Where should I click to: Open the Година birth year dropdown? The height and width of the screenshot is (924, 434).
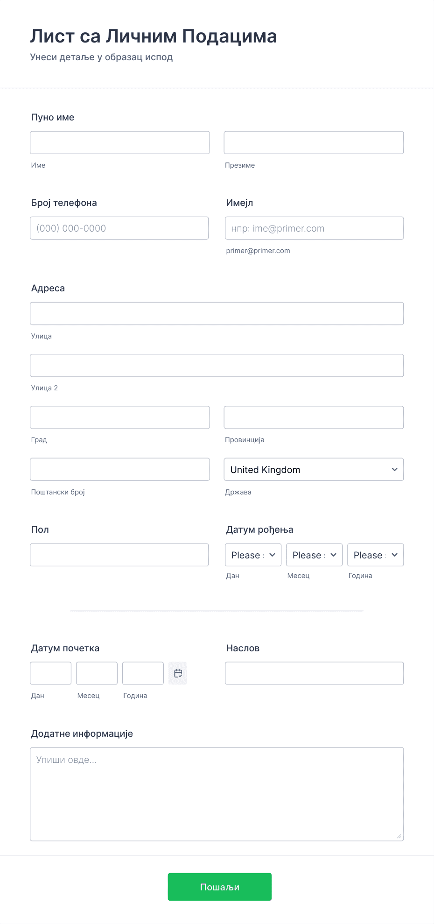pos(375,555)
